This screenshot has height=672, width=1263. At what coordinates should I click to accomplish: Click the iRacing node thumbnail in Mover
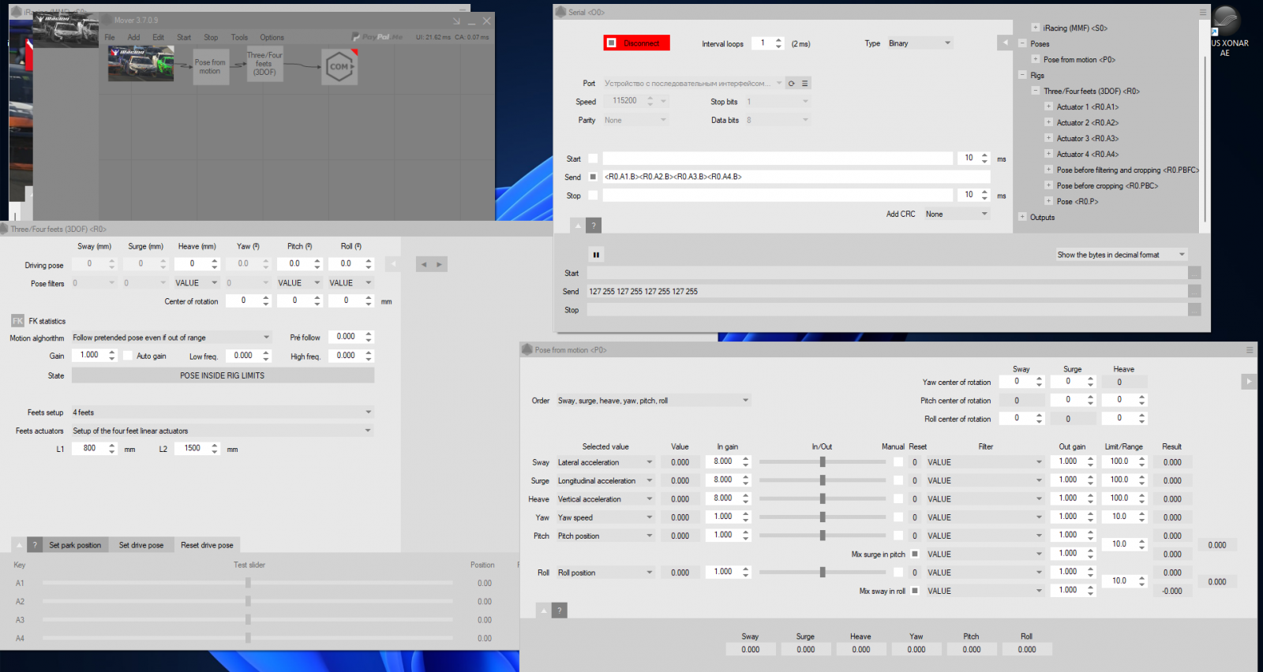[x=141, y=64]
